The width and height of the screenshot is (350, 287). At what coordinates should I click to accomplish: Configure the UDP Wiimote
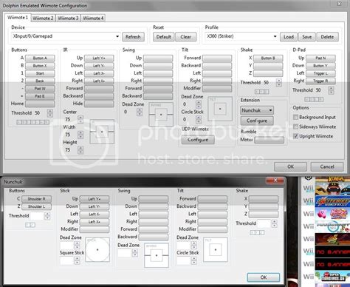[198, 140]
